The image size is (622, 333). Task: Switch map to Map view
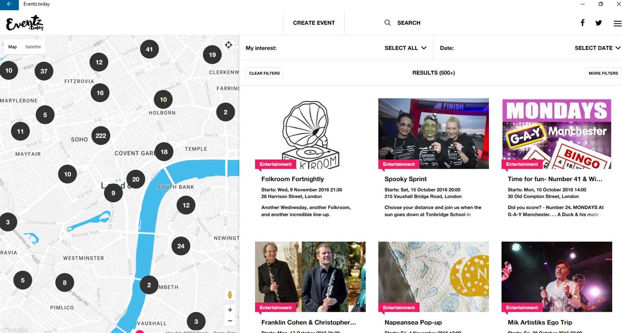click(x=13, y=47)
